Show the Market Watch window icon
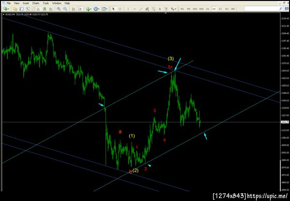 [x=21, y=9]
